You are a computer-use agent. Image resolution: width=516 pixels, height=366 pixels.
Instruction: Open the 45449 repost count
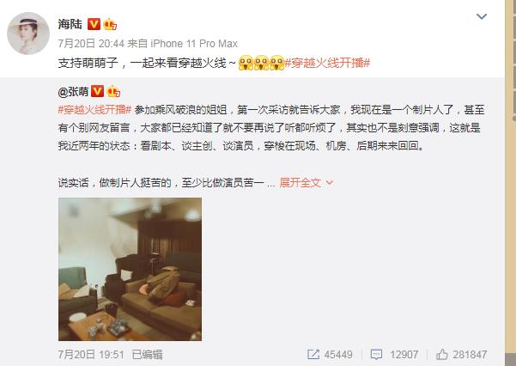point(338,355)
